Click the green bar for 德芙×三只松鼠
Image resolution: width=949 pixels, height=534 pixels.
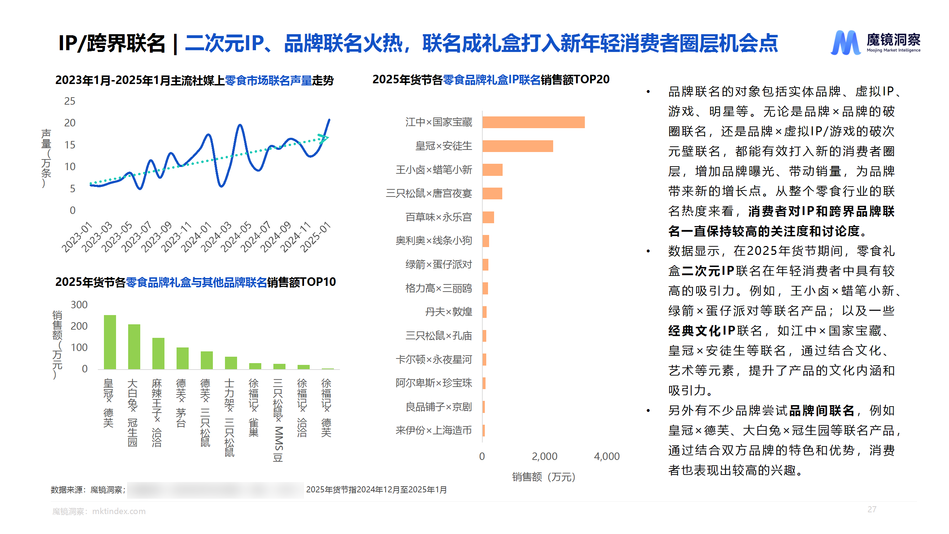point(207,360)
